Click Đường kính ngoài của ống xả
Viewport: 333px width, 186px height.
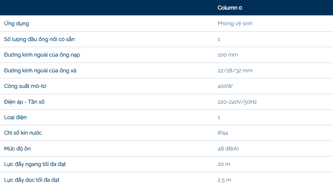(40, 71)
